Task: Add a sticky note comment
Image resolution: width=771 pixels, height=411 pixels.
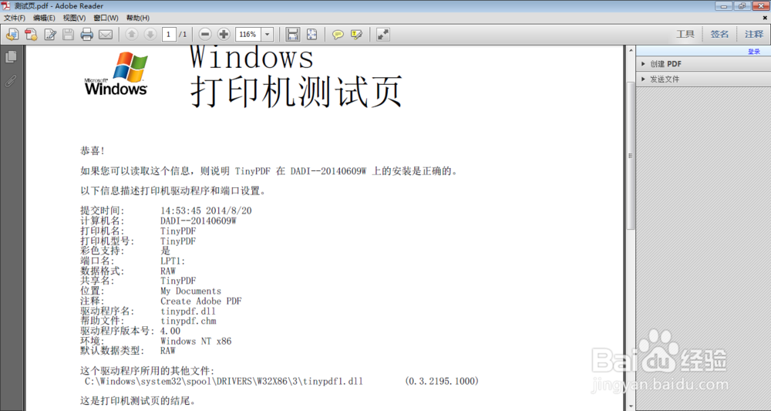Action: pos(338,35)
